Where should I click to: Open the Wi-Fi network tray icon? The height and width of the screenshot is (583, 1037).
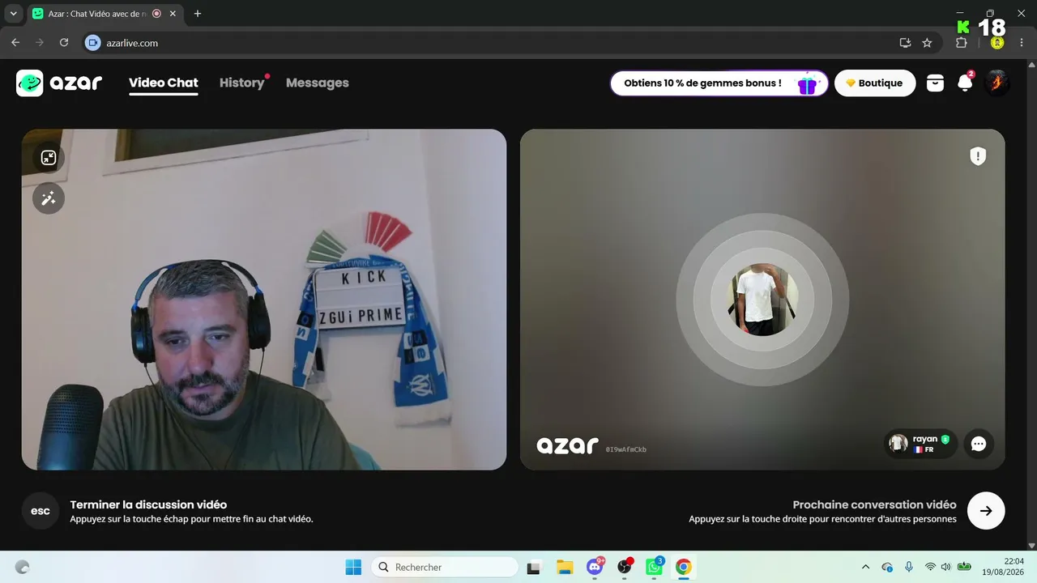930,567
